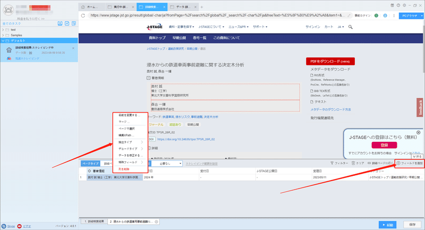Click the crab avatar icon
425x230 pixels.
point(8,10)
